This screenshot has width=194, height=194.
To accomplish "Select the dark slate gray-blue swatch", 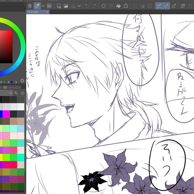I will click(x=21, y=114).
